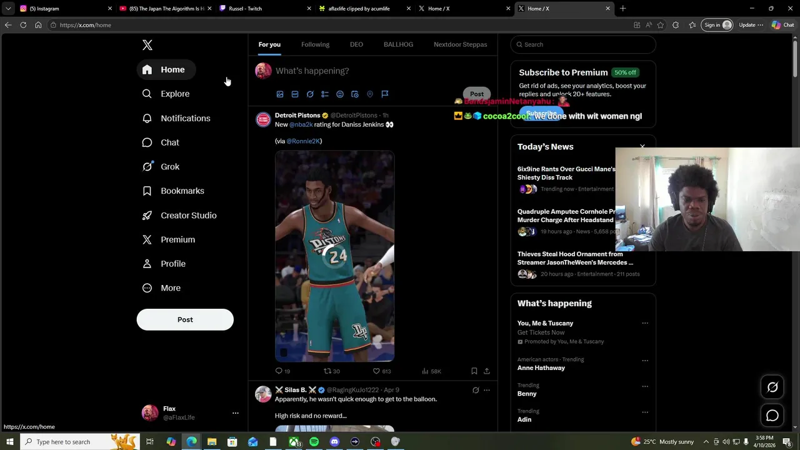Open Silas B. profile avatar
Viewport: 800px width, 450px height.
pos(263,394)
